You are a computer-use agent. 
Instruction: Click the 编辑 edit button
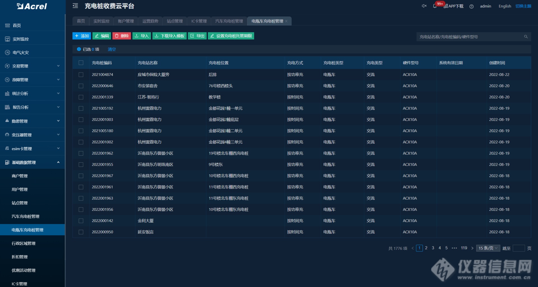(x=102, y=36)
